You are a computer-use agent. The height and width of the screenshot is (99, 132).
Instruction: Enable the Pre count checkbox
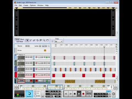(x=35, y=93)
